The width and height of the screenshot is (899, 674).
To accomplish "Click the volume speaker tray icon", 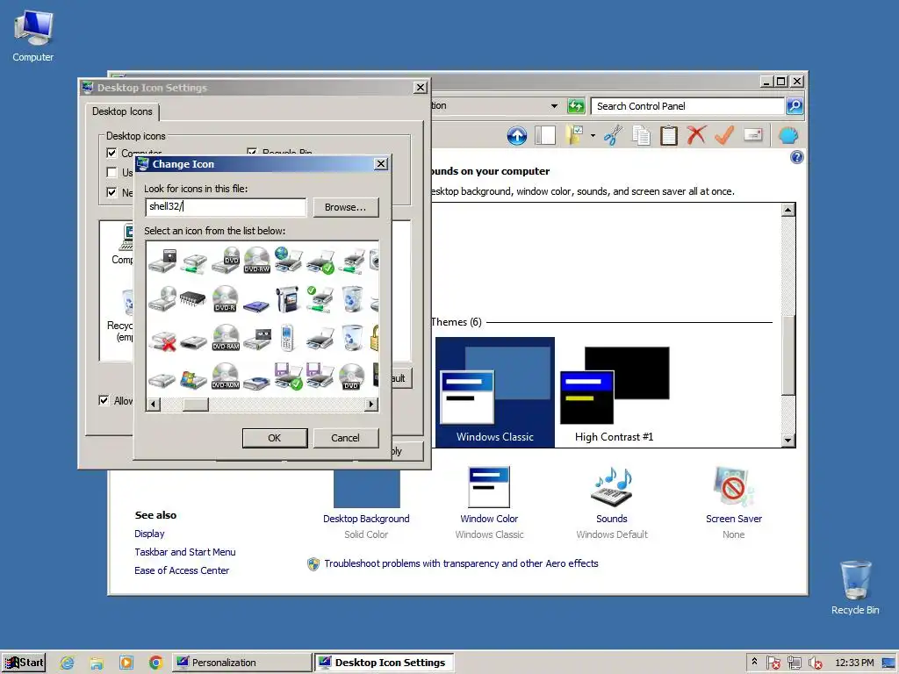I will tap(815, 663).
